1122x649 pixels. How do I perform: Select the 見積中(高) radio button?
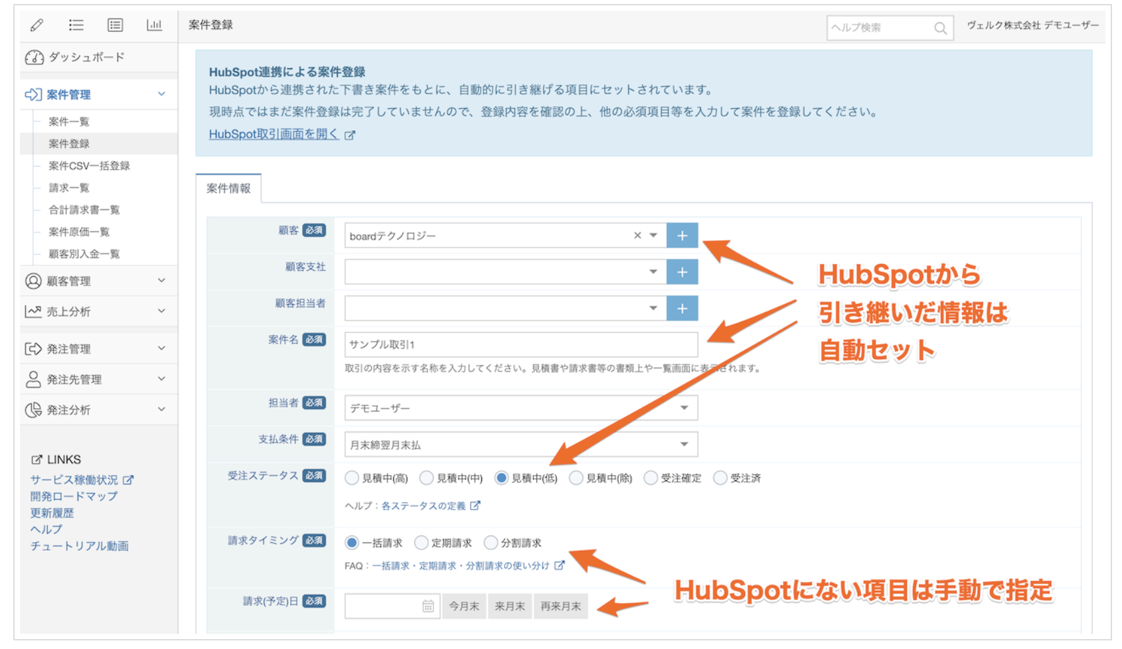(x=352, y=478)
